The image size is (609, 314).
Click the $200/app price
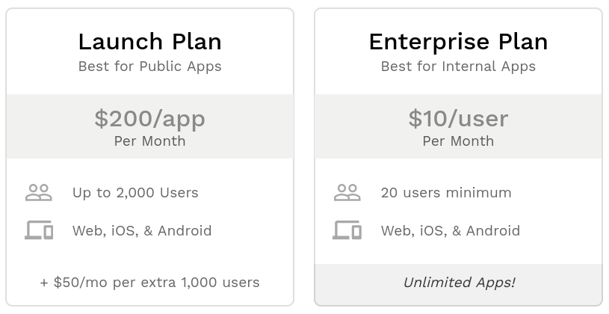click(149, 118)
